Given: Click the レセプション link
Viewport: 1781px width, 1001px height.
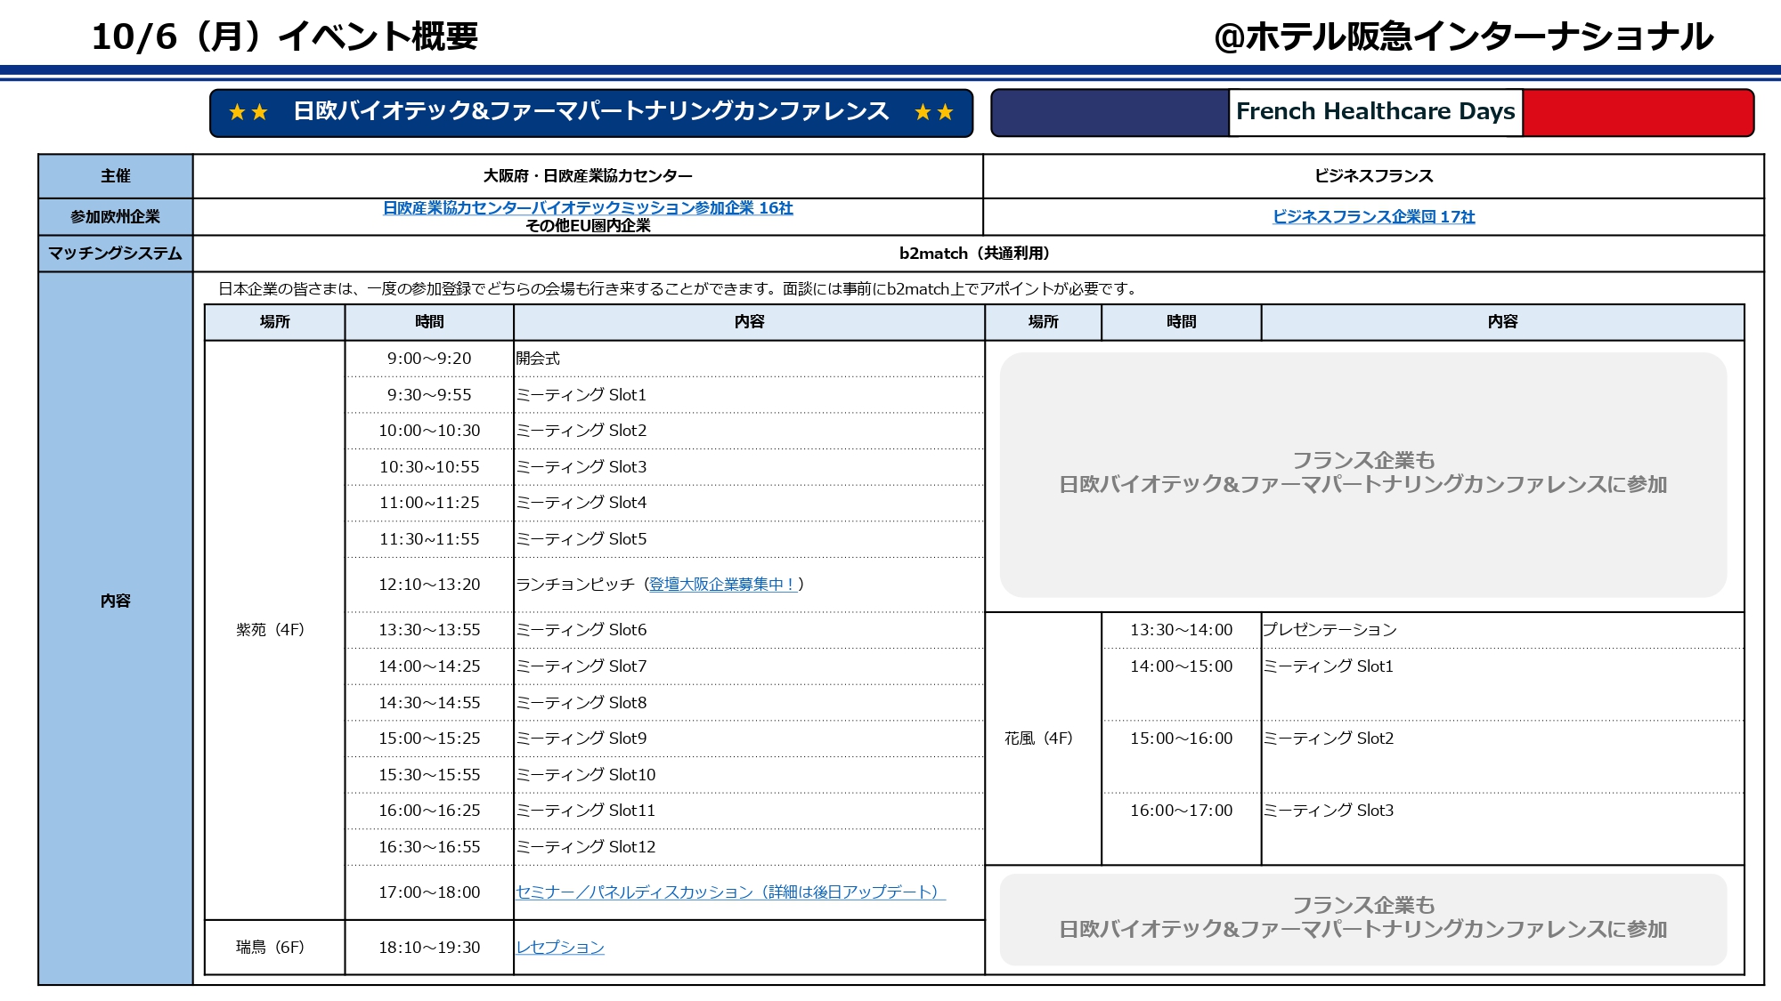Looking at the screenshot, I should (x=560, y=947).
